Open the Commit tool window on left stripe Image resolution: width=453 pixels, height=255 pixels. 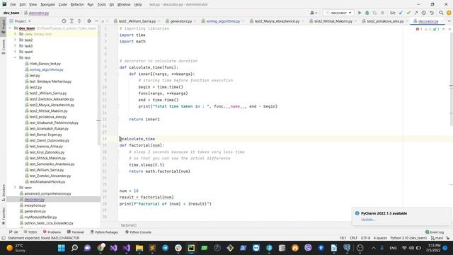click(x=3, y=47)
